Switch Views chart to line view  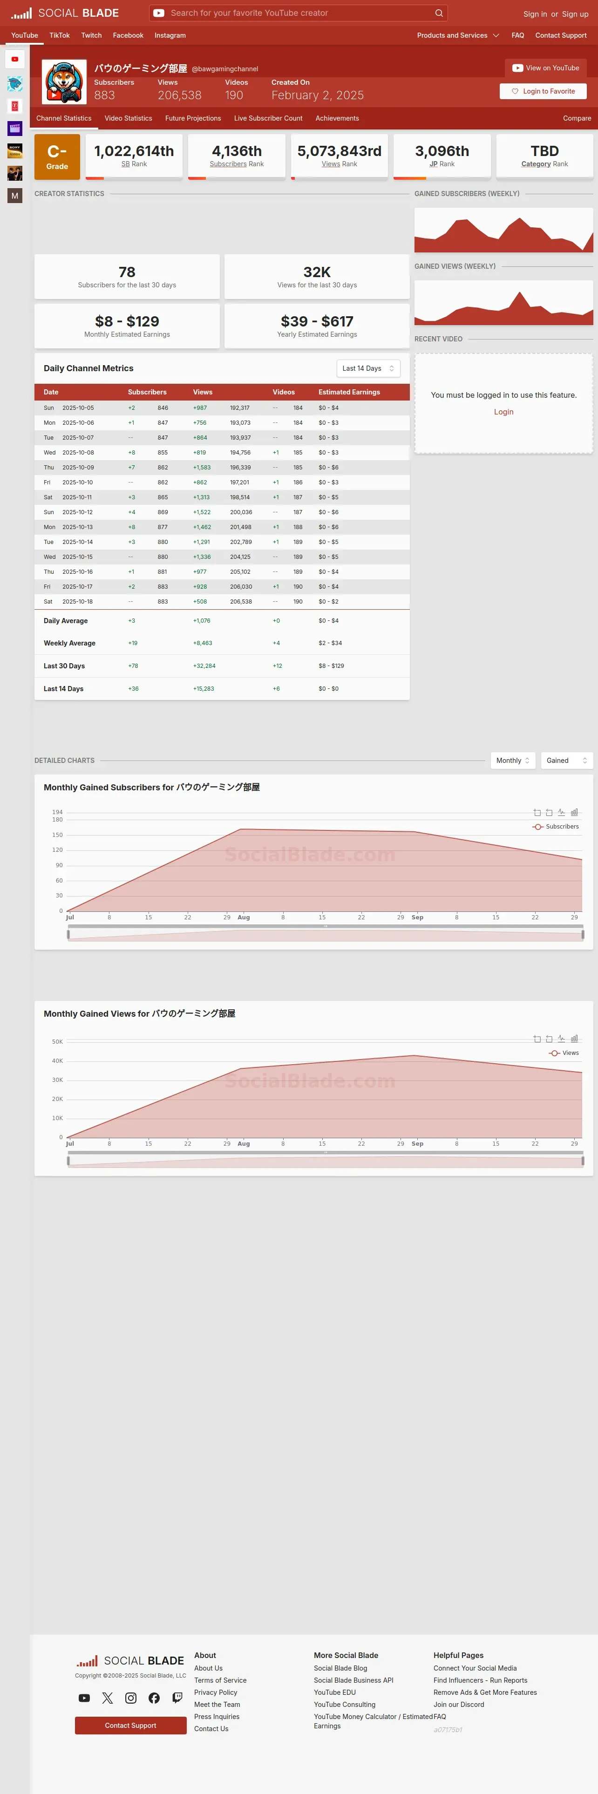point(561,1039)
